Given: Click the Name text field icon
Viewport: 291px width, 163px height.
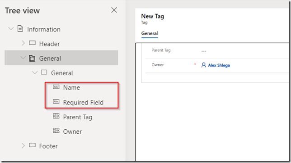Looking at the screenshot, I should pos(56,87).
